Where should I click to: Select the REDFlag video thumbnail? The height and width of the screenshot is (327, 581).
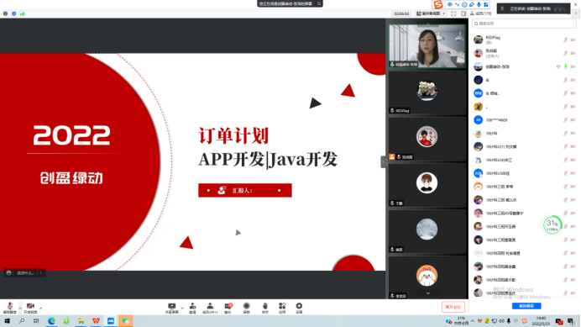(427, 92)
